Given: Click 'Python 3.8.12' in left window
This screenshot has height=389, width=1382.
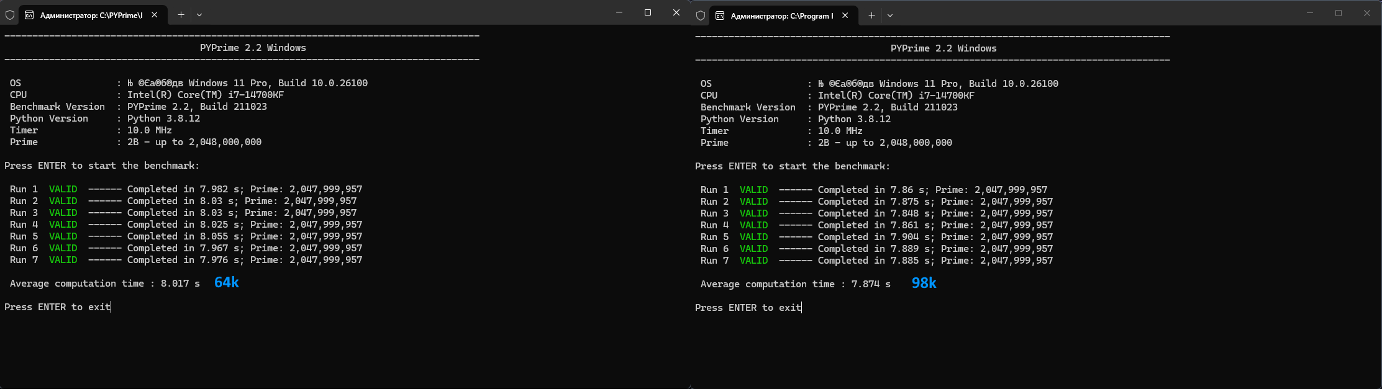Looking at the screenshot, I should 164,118.
